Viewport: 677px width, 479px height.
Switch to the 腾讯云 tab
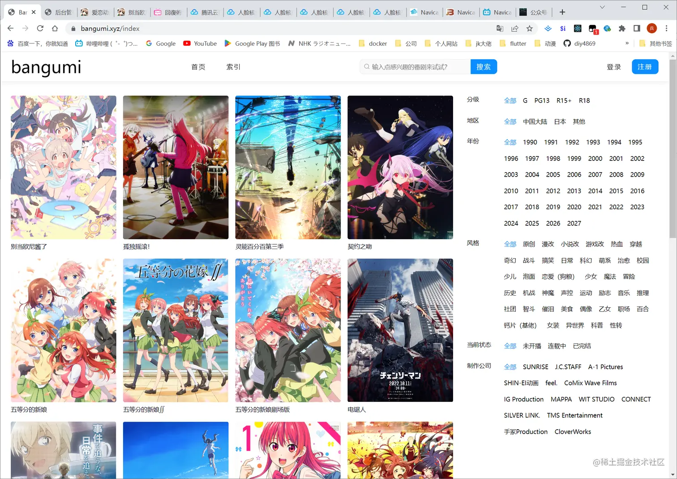pos(205,12)
